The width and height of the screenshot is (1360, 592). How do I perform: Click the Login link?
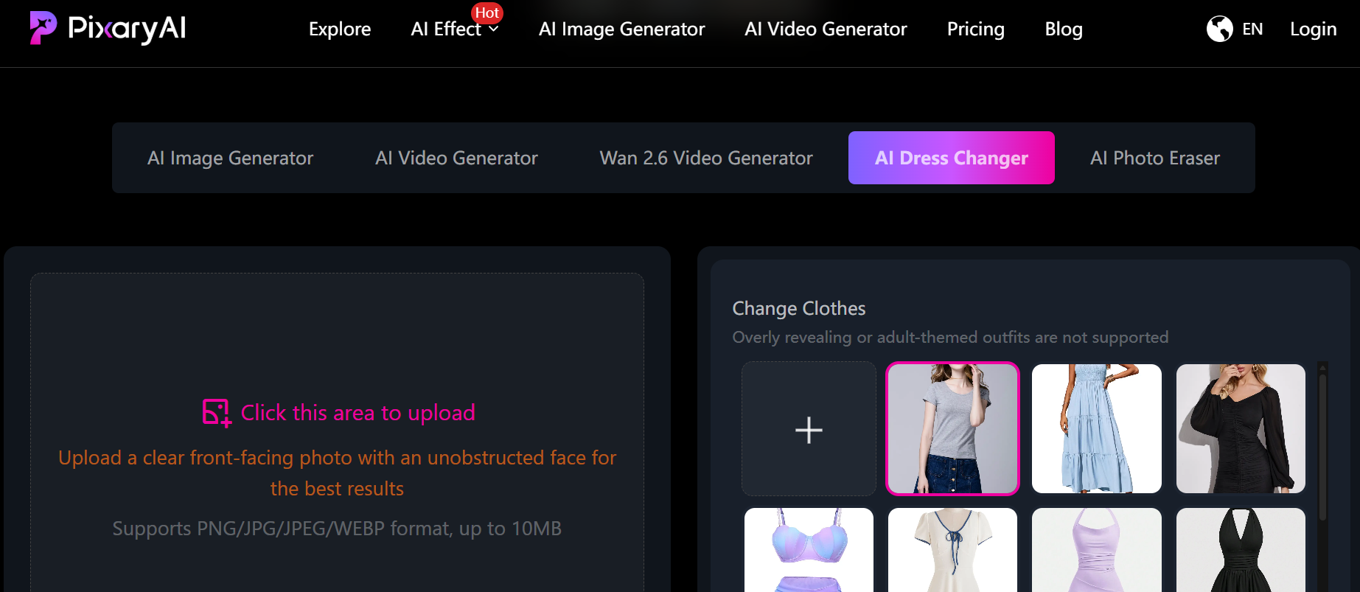tap(1313, 29)
